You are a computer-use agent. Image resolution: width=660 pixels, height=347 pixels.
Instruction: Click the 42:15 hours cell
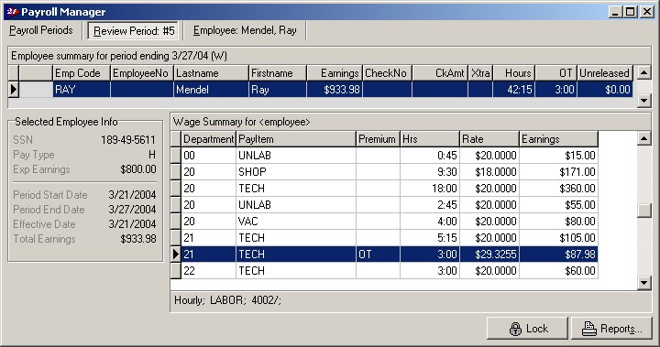click(514, 89)
